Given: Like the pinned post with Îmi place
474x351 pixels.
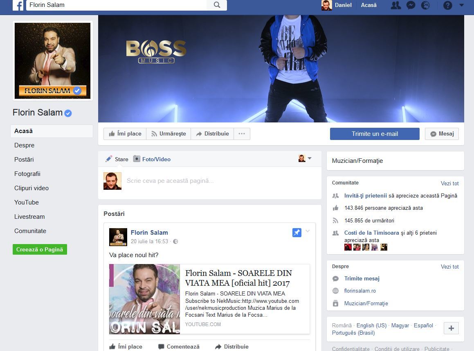Looking at the screenshot, I should [126, 347].
